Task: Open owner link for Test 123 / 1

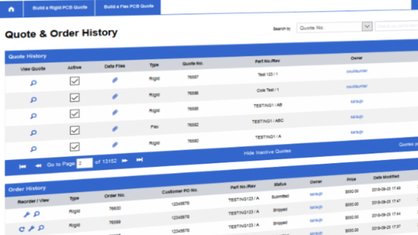Action: tap(357, 71)
